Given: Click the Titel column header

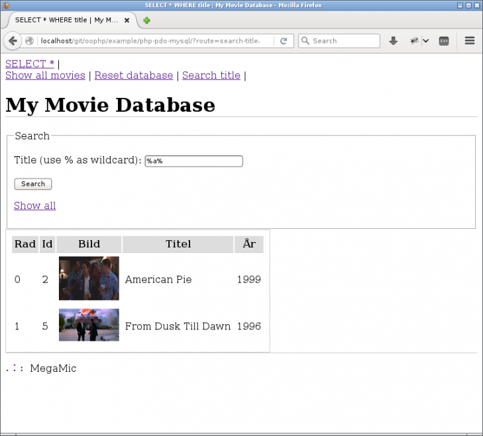Looking at the screenshot, I should click(178, 244).
